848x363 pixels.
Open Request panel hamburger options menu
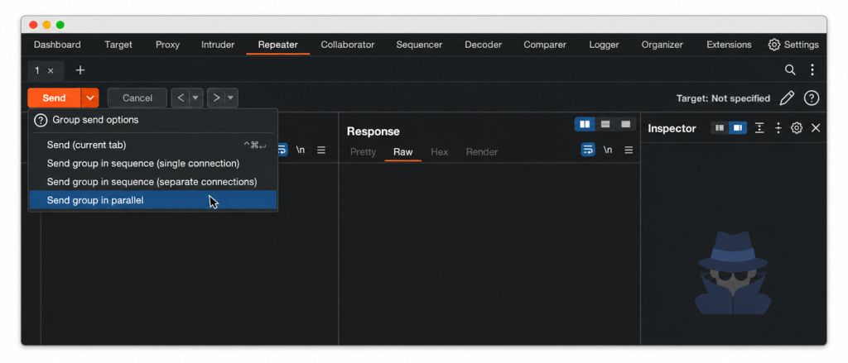(321, 150)
